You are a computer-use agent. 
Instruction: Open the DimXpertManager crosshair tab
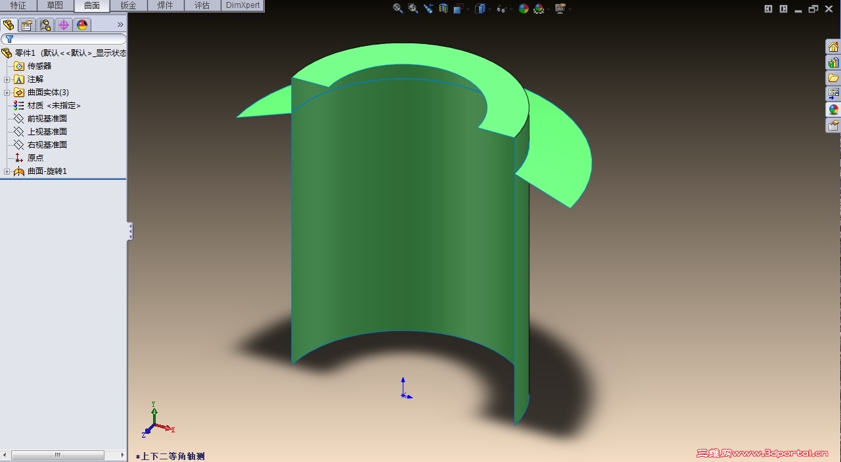pos(64,25)
